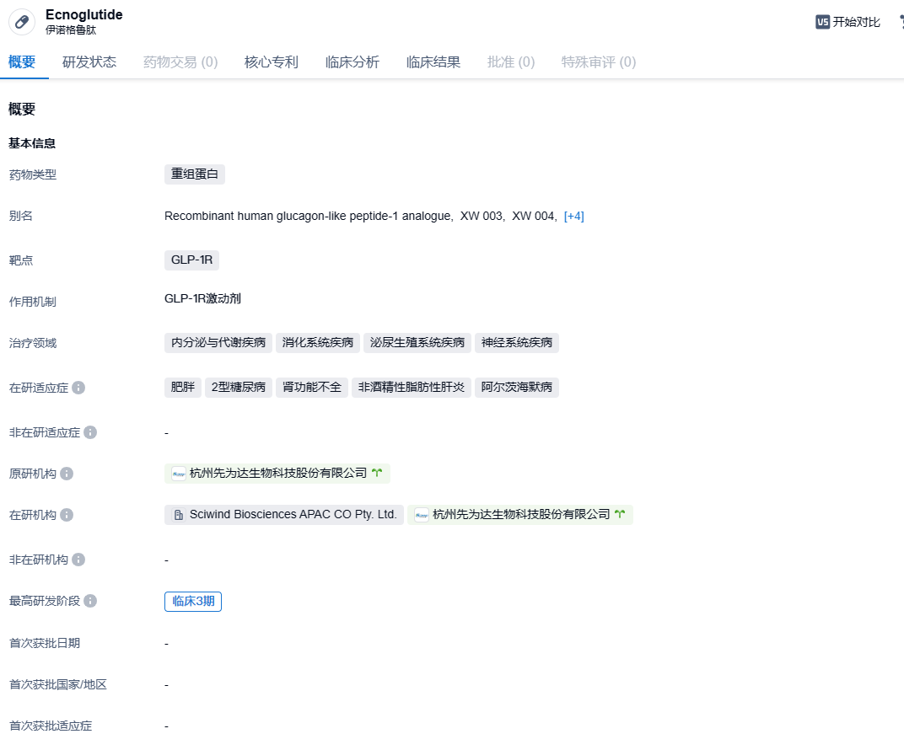The image size is (904, 750).
Task: Click info icon beside 非在研机构
Action: point(78,560)
